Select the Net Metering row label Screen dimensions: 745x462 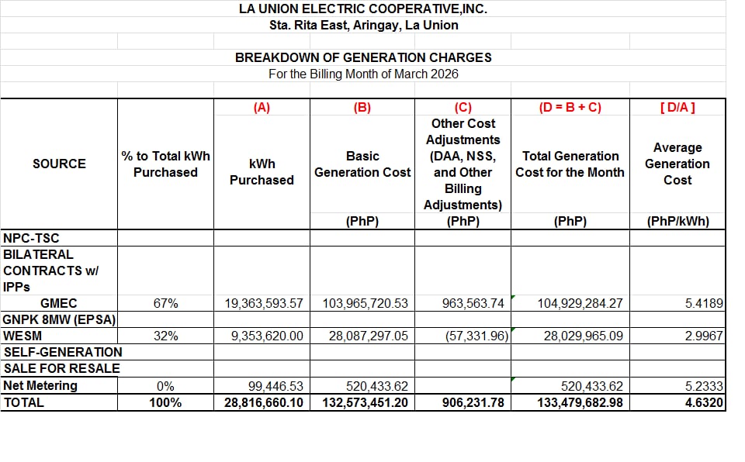40,385
